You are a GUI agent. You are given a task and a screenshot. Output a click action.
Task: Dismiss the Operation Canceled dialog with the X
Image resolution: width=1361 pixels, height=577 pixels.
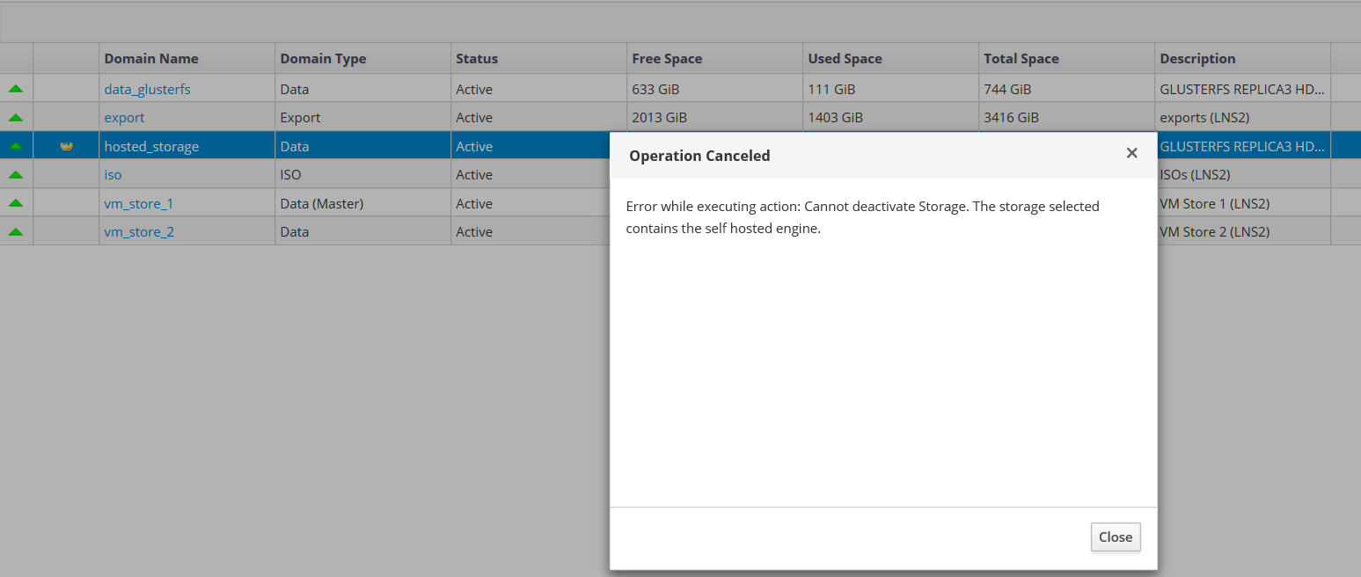(1131, 153)
